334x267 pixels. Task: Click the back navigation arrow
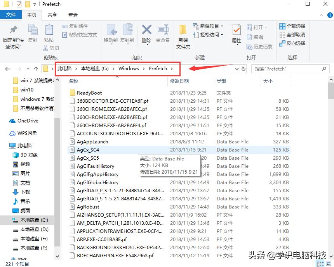(7, 69)
